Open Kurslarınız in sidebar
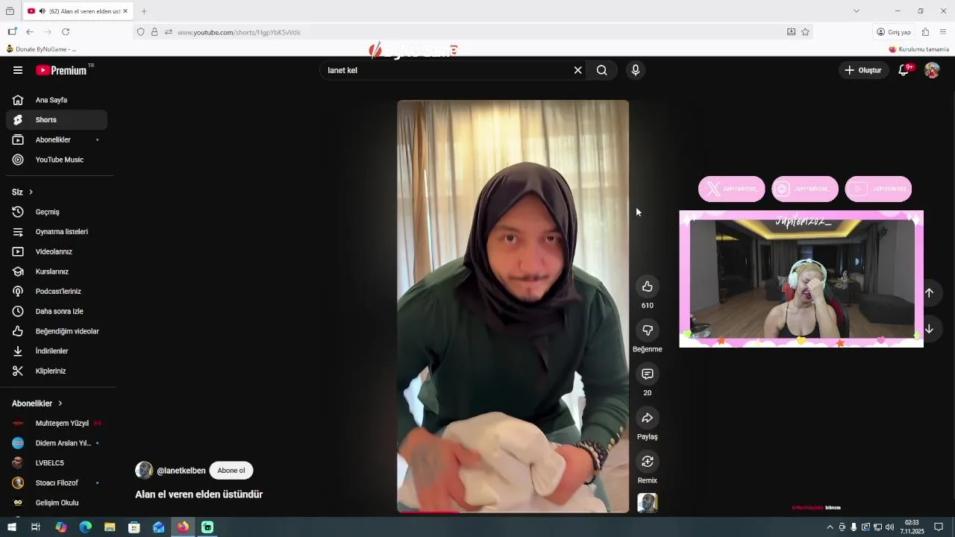 click(57, 271)
